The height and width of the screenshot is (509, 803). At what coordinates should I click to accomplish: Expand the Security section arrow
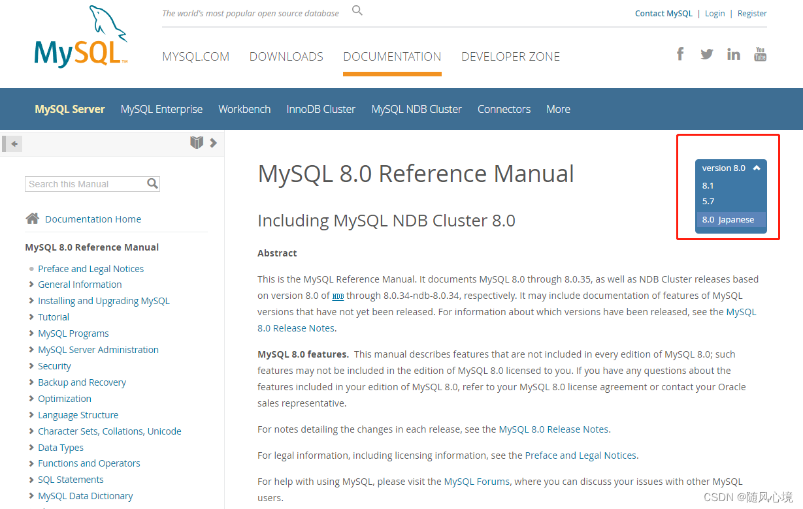click(x=31, y=365)
